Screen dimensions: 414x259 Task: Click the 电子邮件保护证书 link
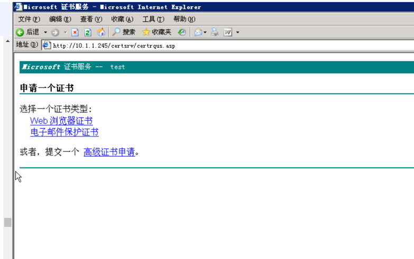tap(65, 132)
